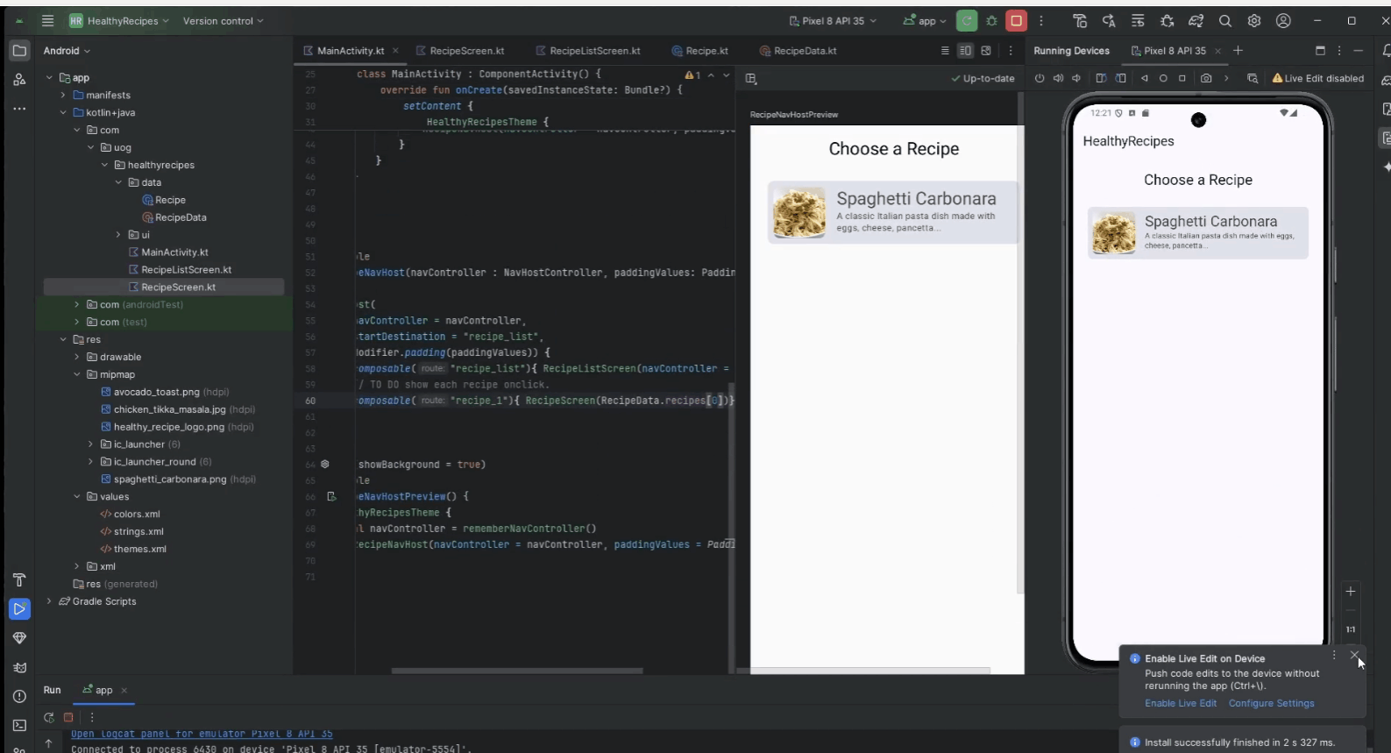Open RecipeListScreen.kt in project tree

[180, 270]
